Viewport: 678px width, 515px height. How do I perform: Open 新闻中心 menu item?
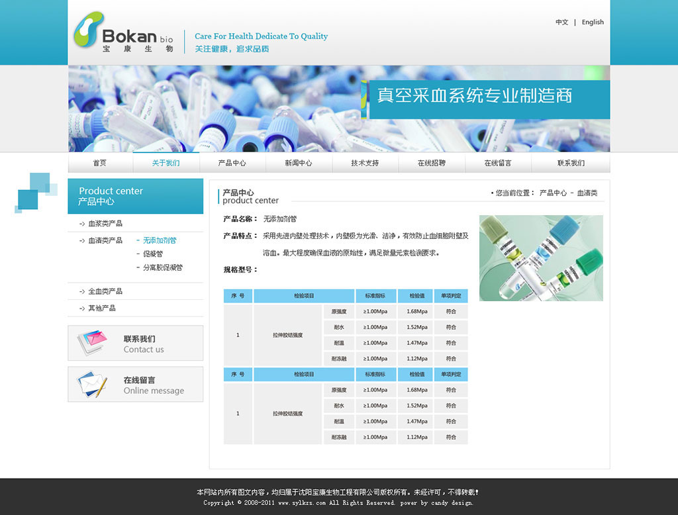[299, 163]
